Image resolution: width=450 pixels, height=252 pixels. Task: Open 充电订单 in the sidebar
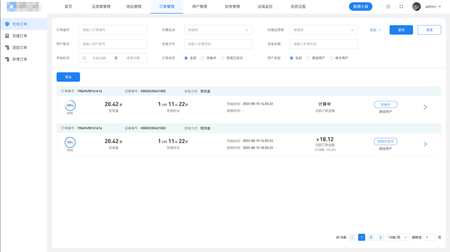click(24, 24)
